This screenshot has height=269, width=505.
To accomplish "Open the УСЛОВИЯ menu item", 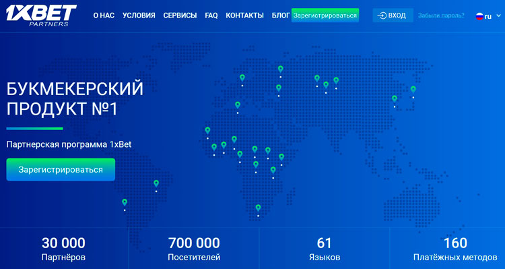I will click(139, 16).
